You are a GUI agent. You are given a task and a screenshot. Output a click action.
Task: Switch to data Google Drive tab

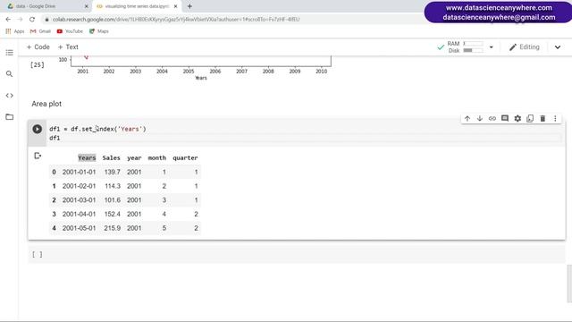[47, 6]
